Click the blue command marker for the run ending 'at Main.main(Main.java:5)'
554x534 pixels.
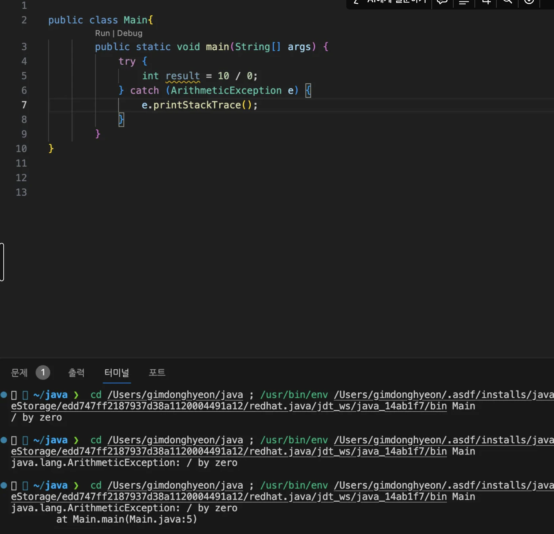4,485
